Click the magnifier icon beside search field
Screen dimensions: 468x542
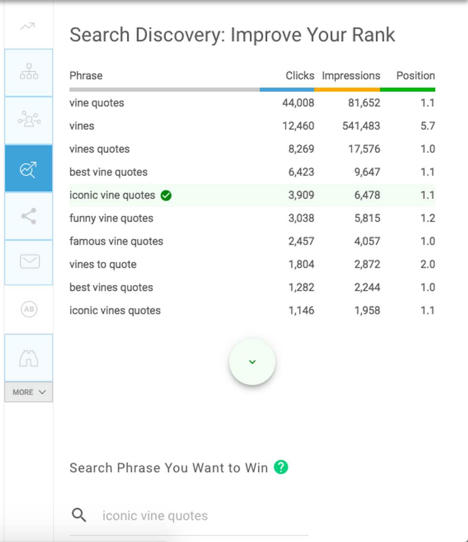tap(79, 515)
